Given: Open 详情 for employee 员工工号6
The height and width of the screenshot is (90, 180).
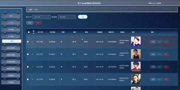Looking at the screenshot, I should pyautogui.click(x=153, y=67).
